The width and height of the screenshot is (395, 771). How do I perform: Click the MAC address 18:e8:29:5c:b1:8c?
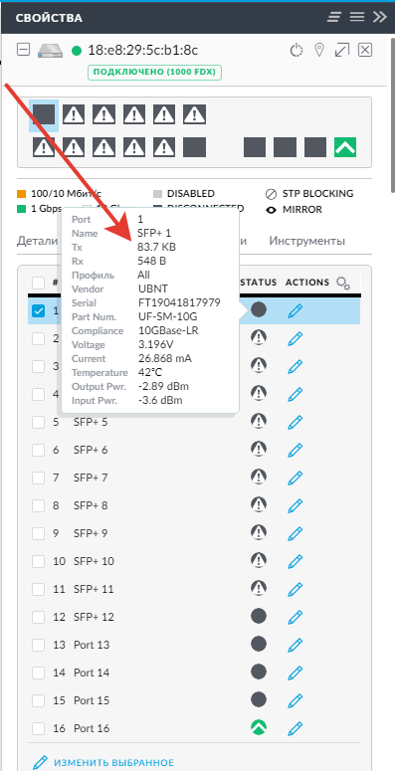[x=143, y=50]
